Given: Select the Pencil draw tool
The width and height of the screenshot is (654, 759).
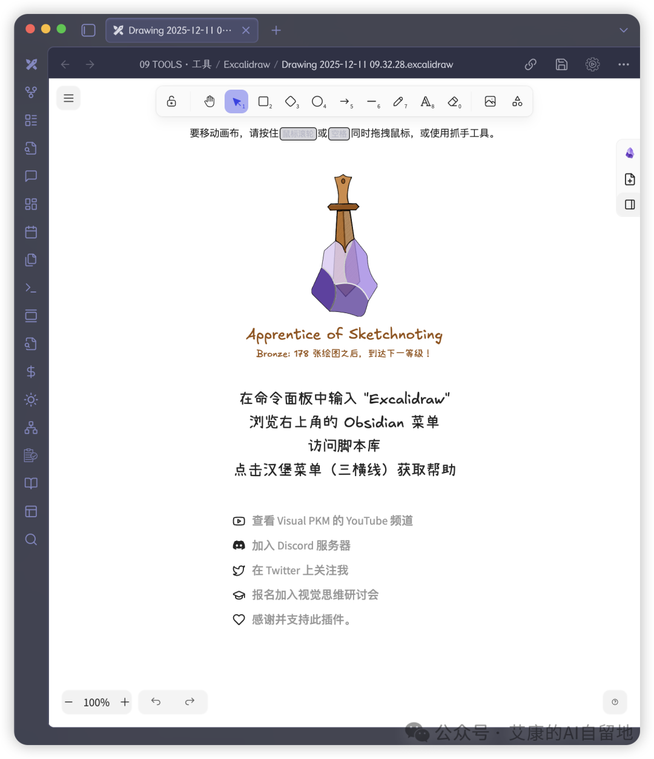Looking at the screenshot, I should click(399, 102).
